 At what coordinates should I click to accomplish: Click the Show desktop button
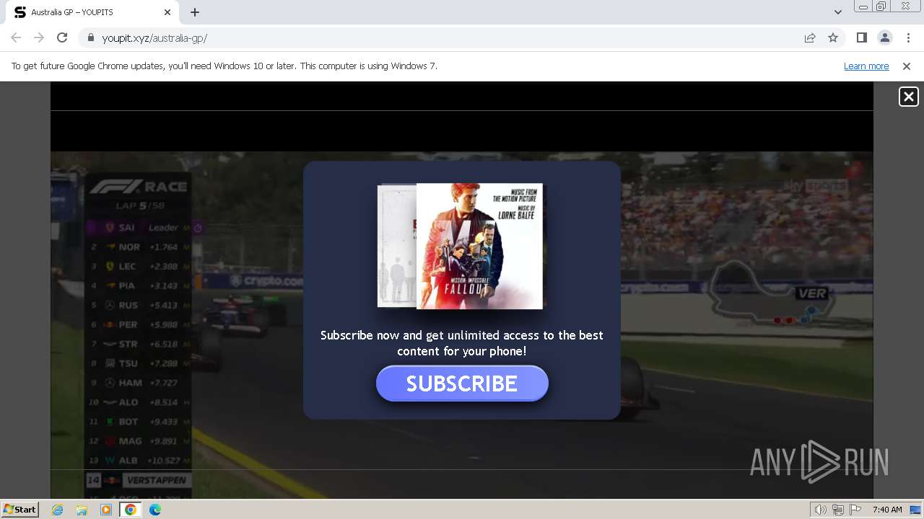[916, 510]
